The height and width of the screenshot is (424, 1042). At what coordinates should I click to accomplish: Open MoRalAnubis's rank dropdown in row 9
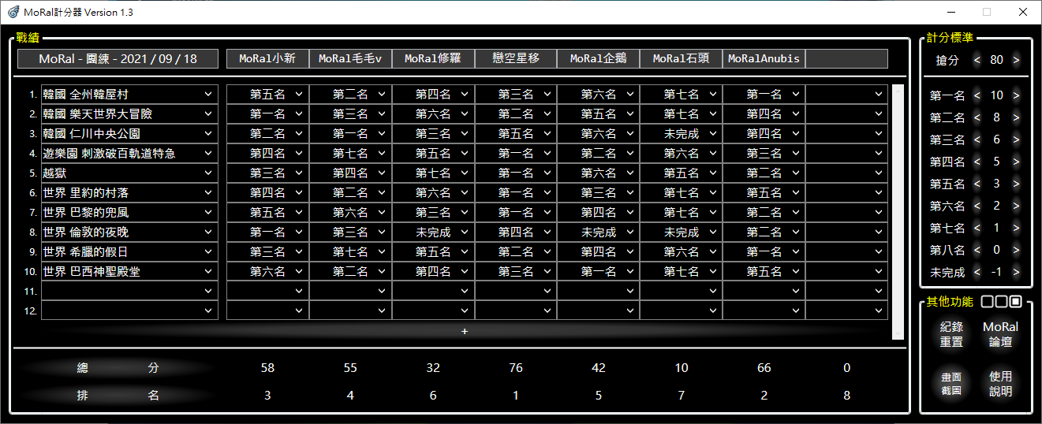point(764,251)
